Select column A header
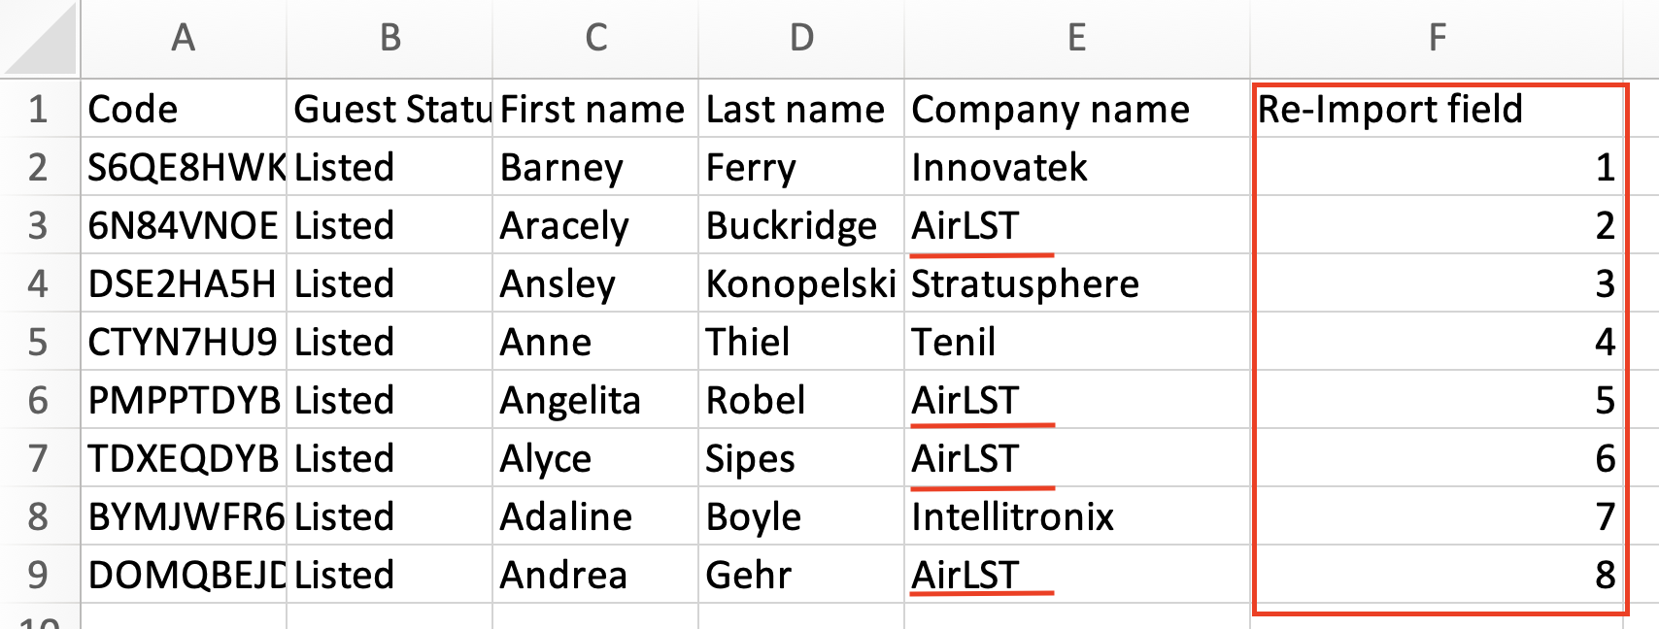1659x629 pixels. 184,39
